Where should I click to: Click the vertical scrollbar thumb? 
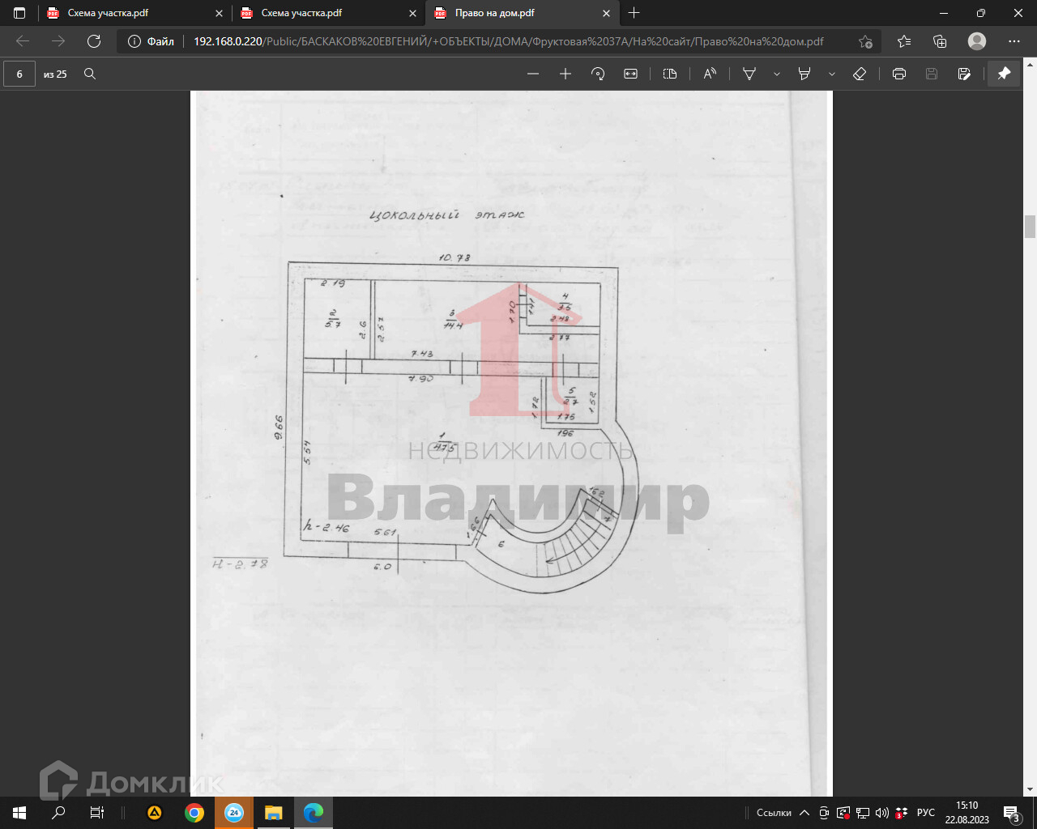(1030, 226)
